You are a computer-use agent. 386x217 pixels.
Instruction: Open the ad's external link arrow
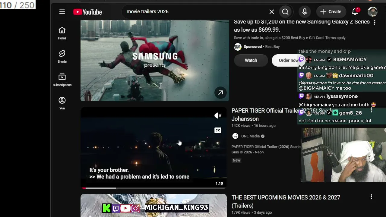point(221,93)
